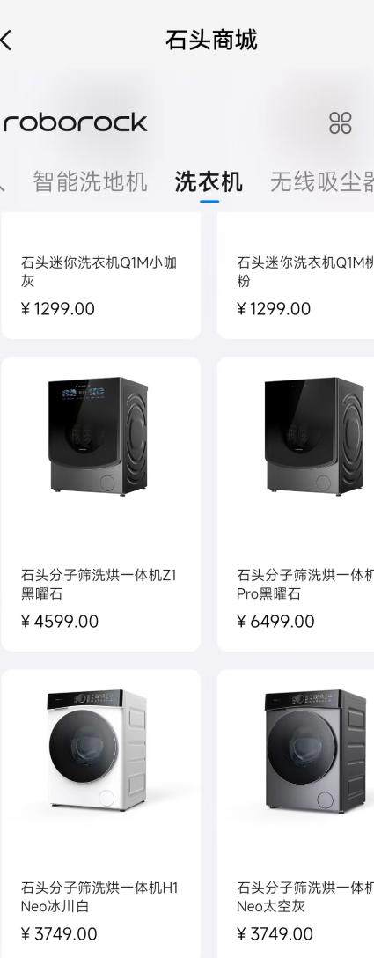The height and width of the screenshot is (958, 374).
Task: Open the four-circle category grid icon
Action: (341, 122)
